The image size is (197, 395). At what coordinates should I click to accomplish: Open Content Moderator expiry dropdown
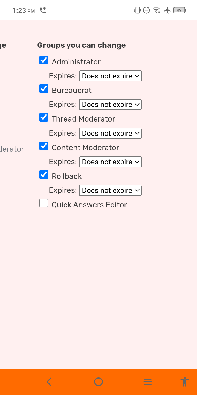pyautogui.click(x=110, y=162)
